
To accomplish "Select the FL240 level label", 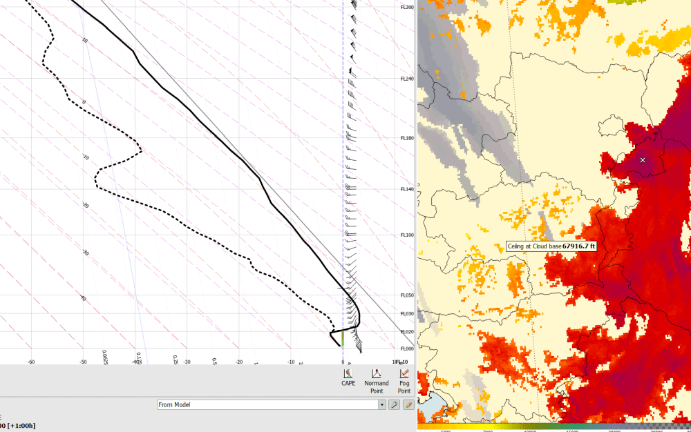I will (407, 78).
